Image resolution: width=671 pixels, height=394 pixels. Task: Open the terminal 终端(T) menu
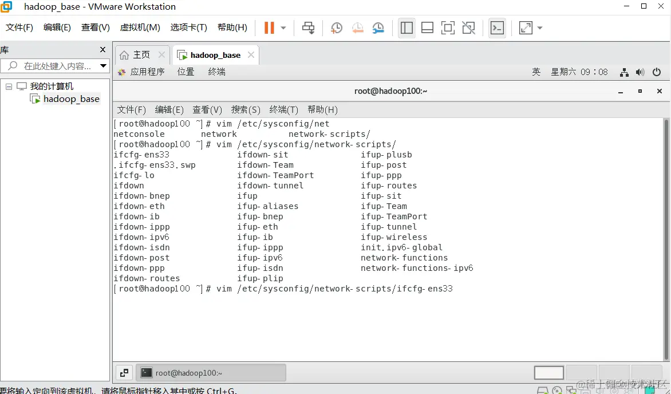tap(284, 110)
